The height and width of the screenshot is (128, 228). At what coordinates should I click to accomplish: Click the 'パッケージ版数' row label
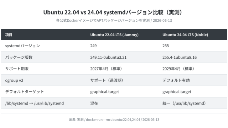19,57
